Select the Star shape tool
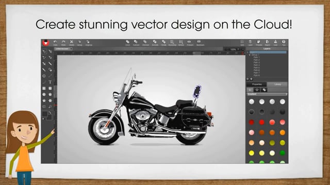The image size is (330, 185). coord(44,101)
